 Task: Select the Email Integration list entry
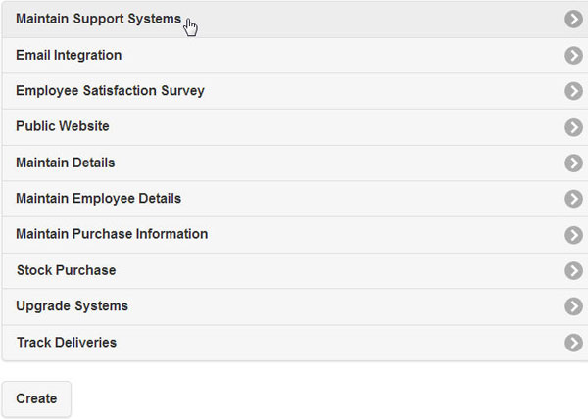coord(69,56)
